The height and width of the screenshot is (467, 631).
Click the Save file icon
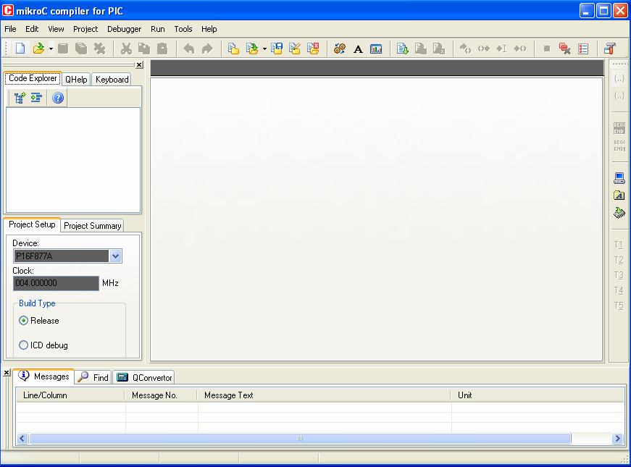point(63,49)
